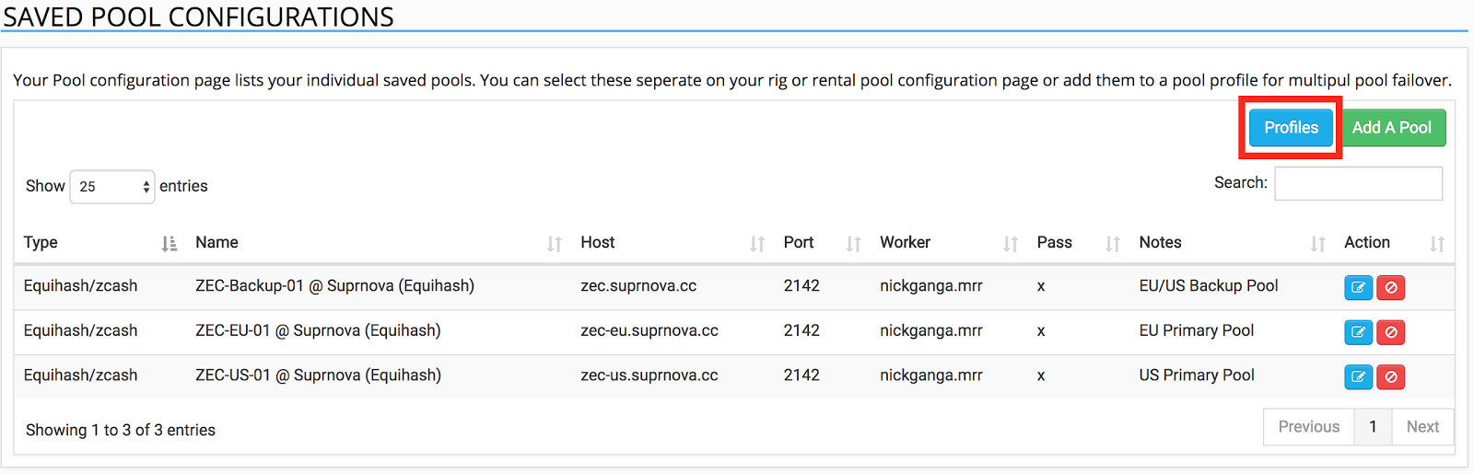
Task: Go to the Previous page
Action: [1308, 427]
